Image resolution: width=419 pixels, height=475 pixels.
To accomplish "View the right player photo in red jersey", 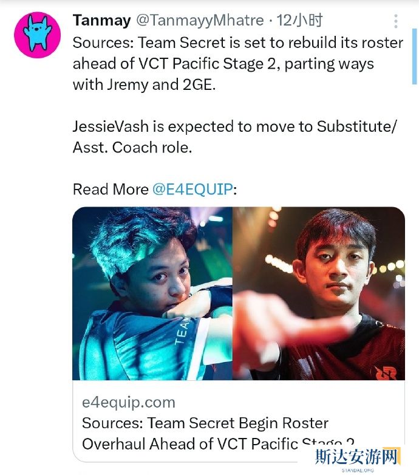I will pyautogui.click(x=319, y=293).
